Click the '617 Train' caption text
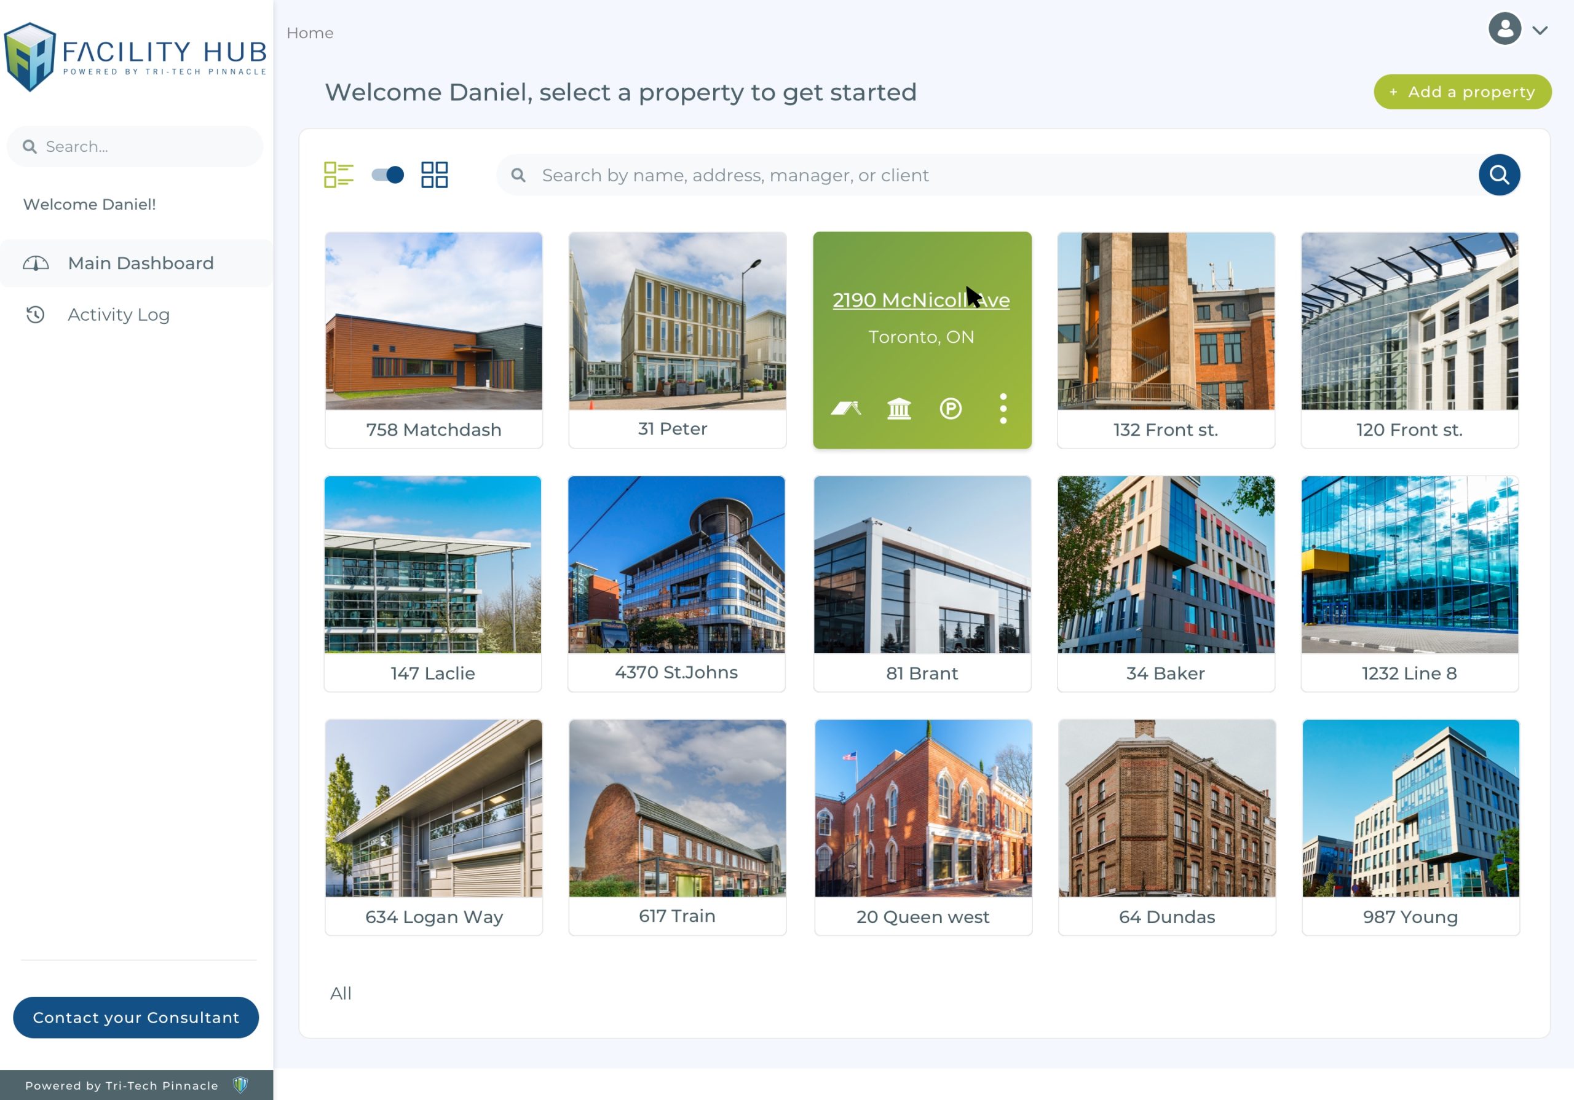 (678, 916)
